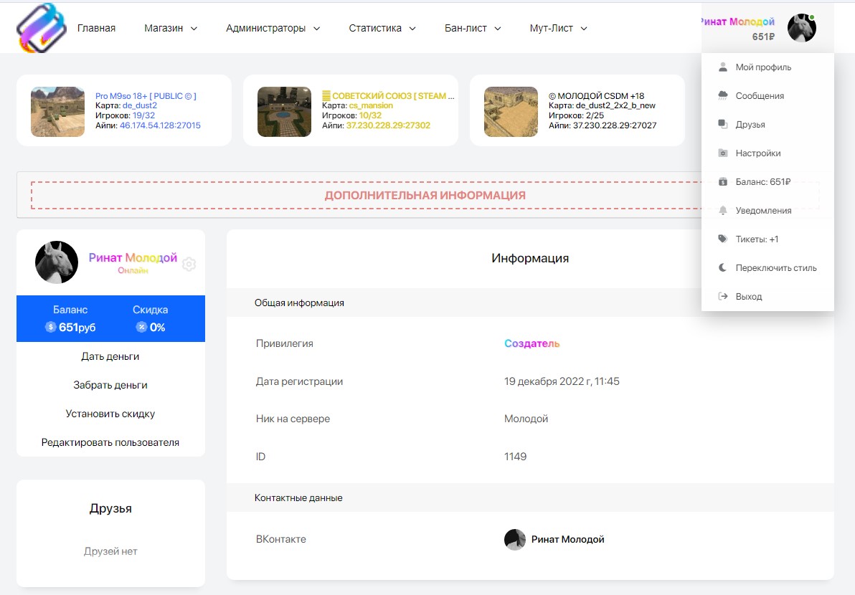This screenshot has width=855, height=595.
Task: Click Редактировать пользователя
Action: coord(110,442)
